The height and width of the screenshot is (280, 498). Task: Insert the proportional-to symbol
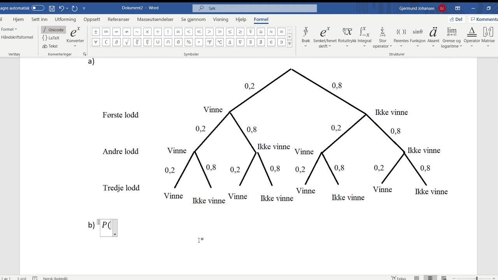[x=178, y=32]
